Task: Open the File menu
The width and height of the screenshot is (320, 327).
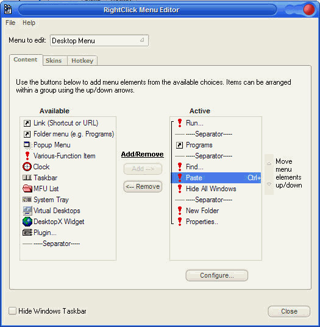Action: point(10,23)
